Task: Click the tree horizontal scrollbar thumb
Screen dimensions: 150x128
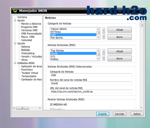Action: [22, 108]
